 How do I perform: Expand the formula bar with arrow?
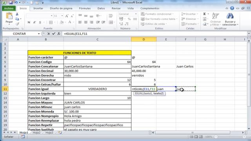tap(249, 34)
